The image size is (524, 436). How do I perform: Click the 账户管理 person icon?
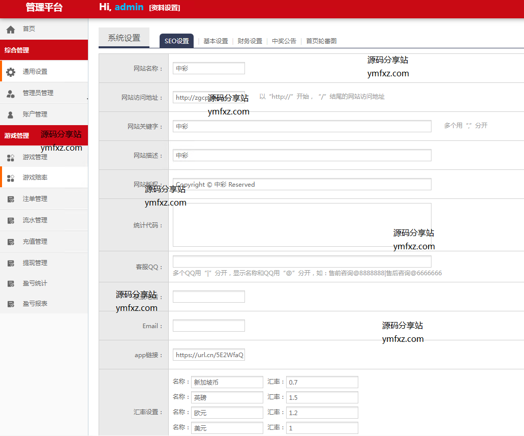[11, 115]
